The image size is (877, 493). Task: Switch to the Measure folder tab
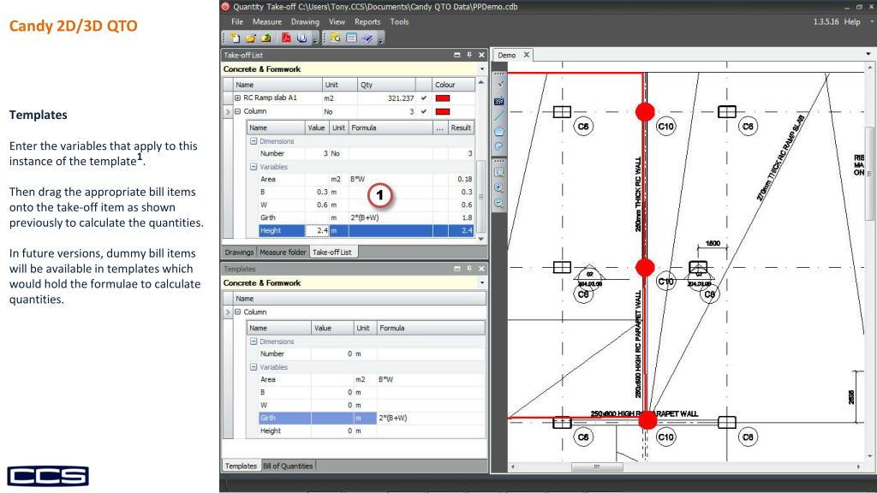283,252
